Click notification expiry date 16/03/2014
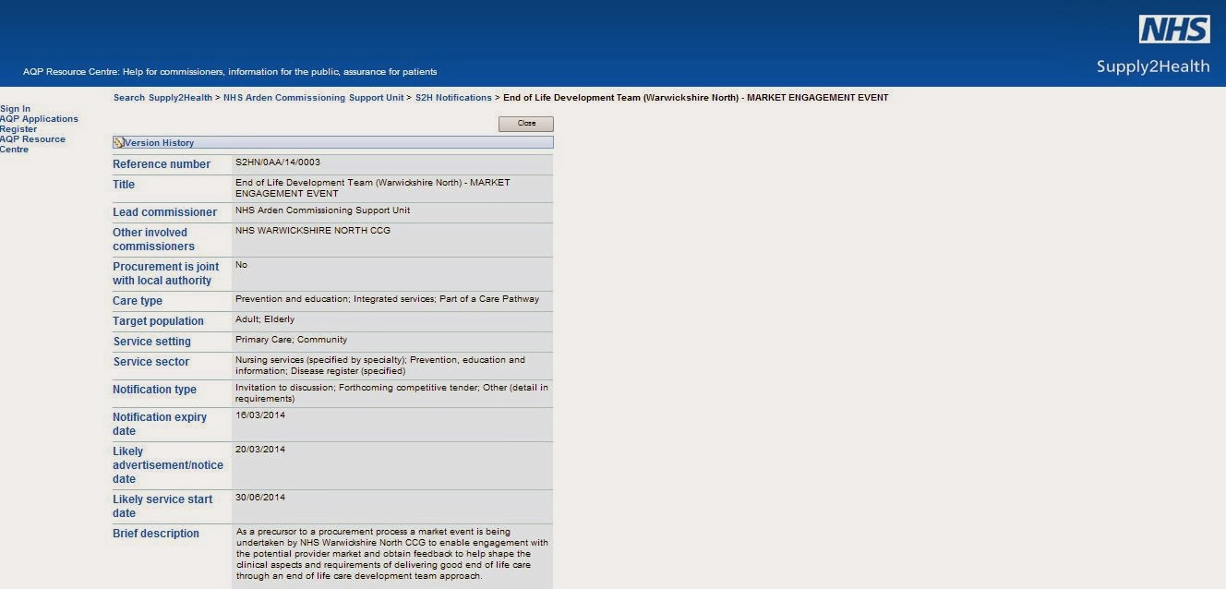Image resolution: width=1226 pixels, height=589 pixels. tap(260, 415)
